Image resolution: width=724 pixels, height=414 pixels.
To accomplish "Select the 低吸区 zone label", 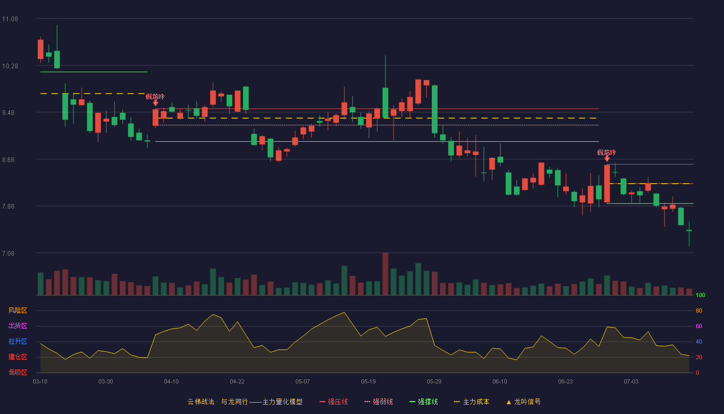I will pos(18,372).
